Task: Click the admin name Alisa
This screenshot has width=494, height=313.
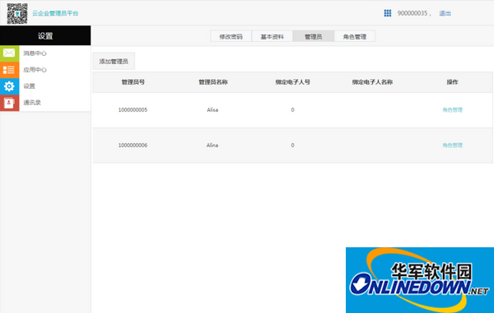Action: pos(212,110)
